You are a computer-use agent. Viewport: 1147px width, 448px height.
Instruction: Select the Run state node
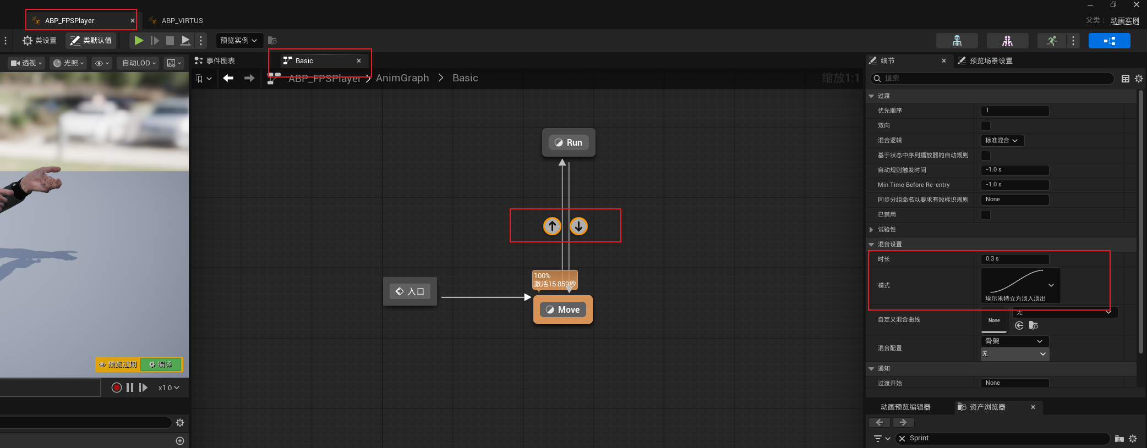569,142
